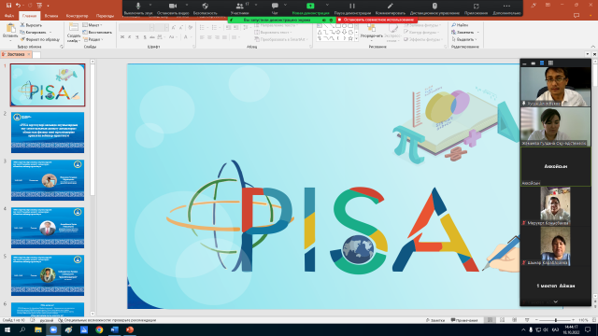
Task: Pause the screen share
Action: [352, 6]
